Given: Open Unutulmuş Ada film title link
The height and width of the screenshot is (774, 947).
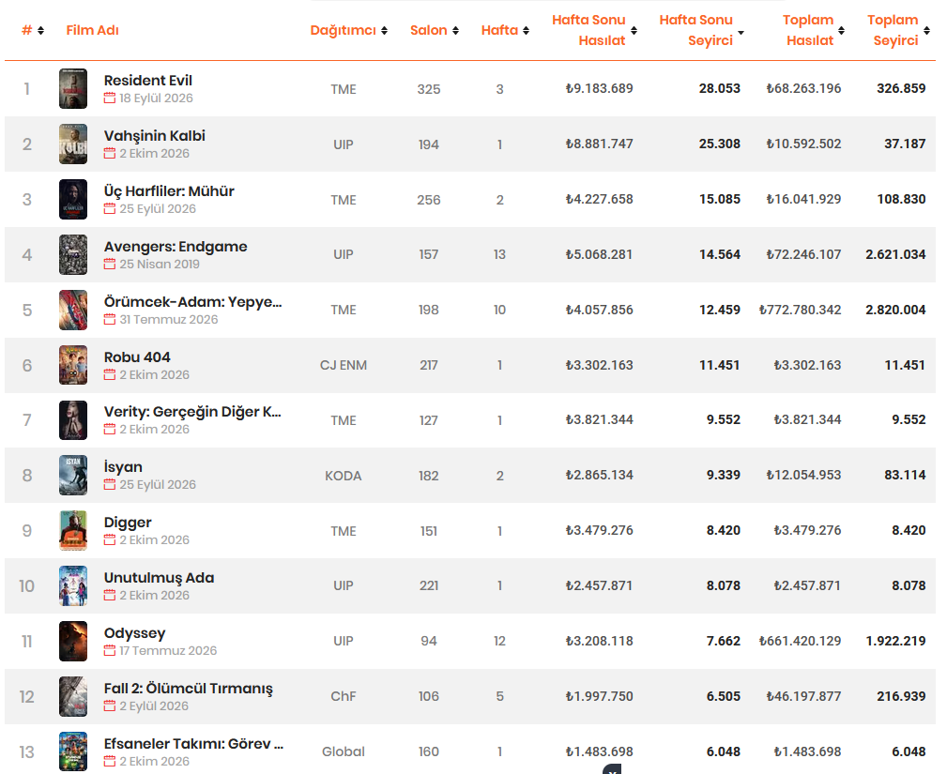Looking at the screenshot, I should [159, 578].
